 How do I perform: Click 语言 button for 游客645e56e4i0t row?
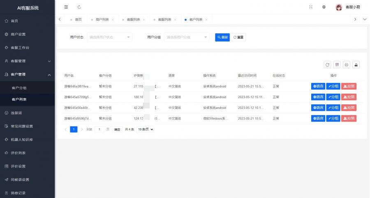[x=318, y=108]
